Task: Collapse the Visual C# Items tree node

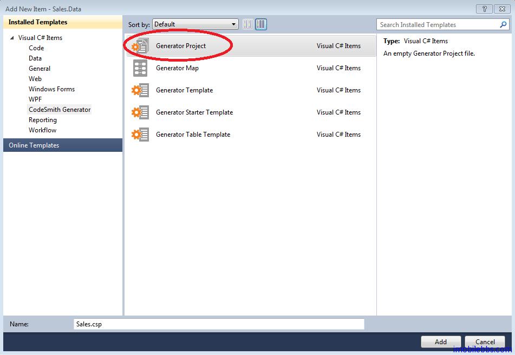Action: [12, 38]
